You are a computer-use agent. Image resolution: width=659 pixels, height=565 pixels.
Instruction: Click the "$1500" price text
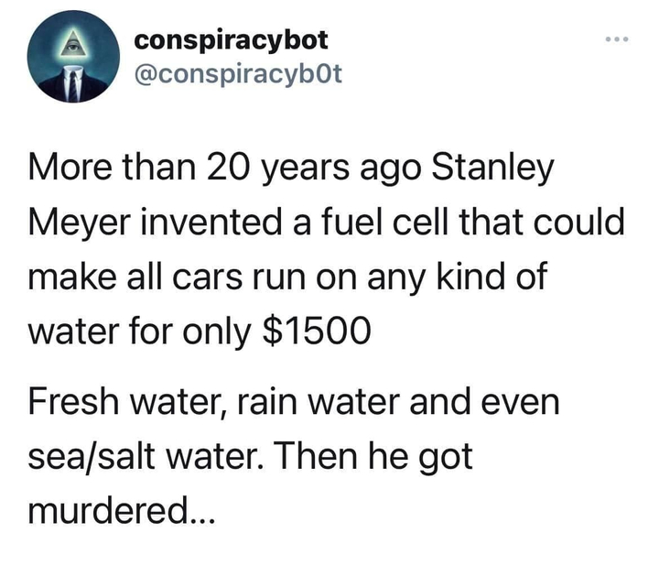coord(317,328)
